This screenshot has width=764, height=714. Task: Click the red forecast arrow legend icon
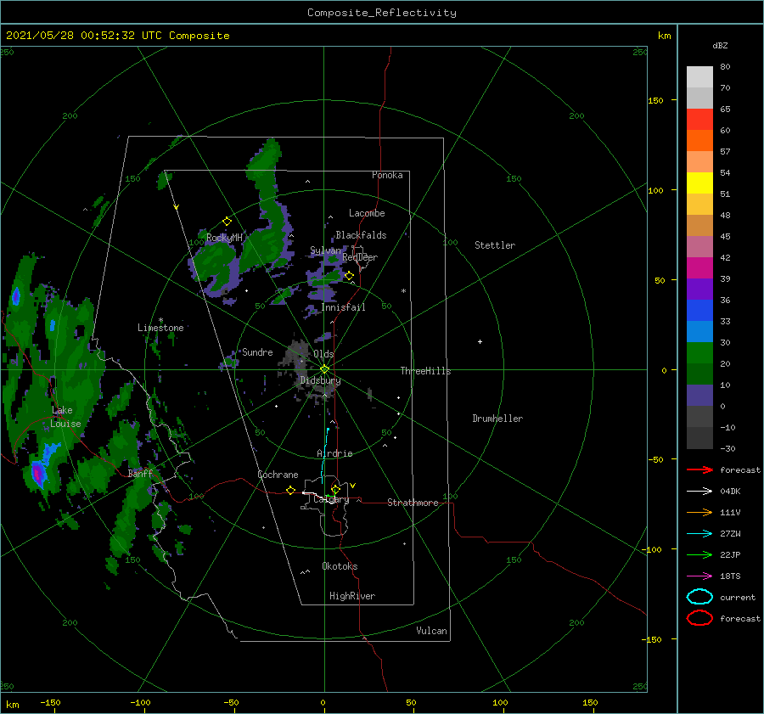point(699,469)
